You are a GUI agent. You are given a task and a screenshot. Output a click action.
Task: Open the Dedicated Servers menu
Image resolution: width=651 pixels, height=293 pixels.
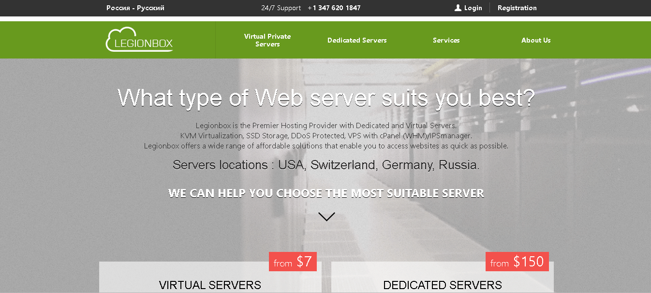(x=357, y=40)
